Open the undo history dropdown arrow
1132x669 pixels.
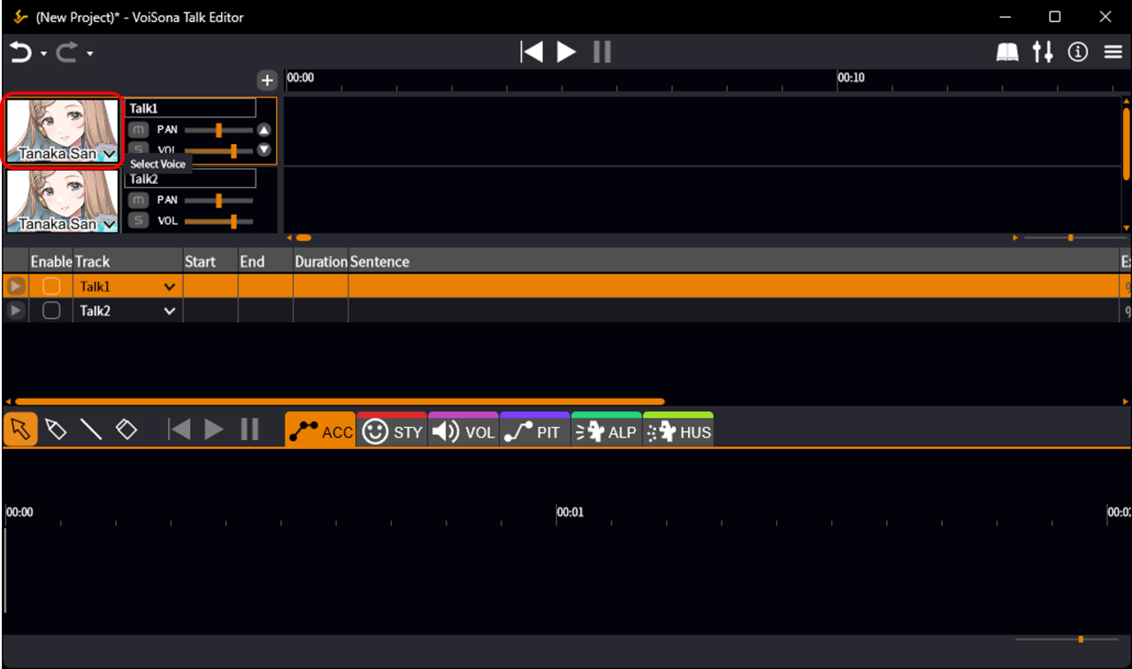43,54
